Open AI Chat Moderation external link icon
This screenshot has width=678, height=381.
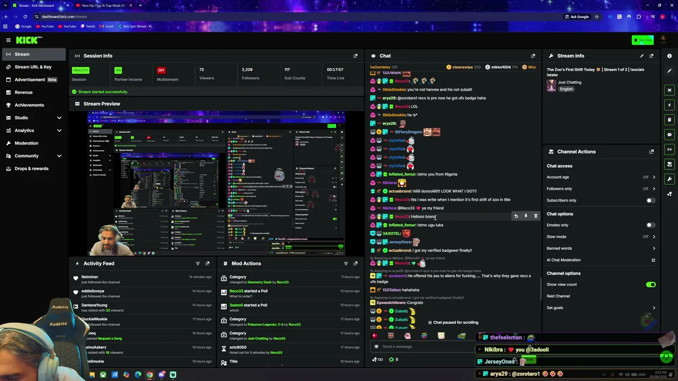653,260
